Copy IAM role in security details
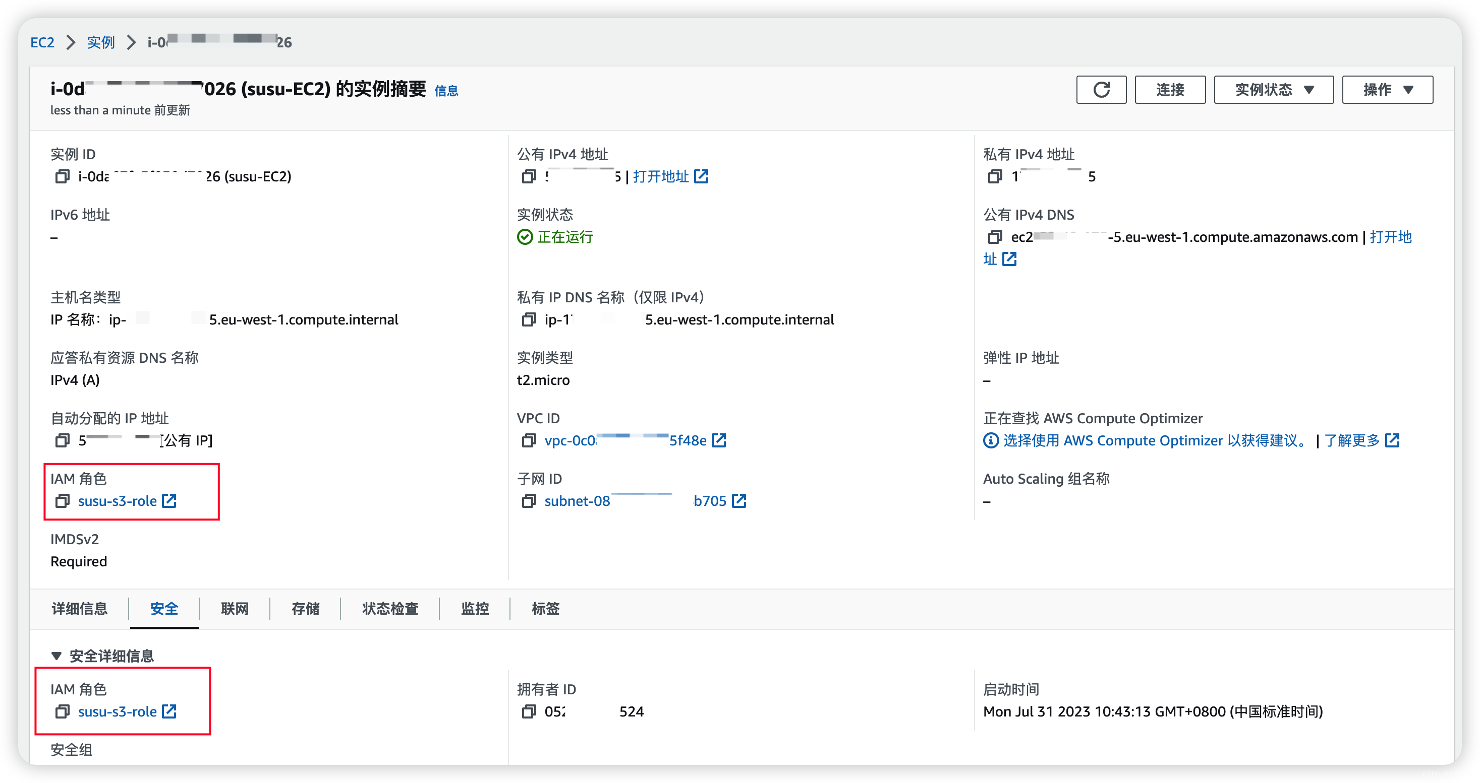Screen dimensions: 1480x783 click(62, 712)
